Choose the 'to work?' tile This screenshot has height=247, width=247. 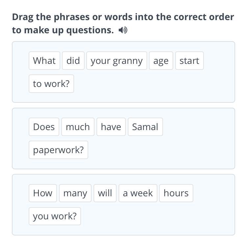(x=51, y=84)
